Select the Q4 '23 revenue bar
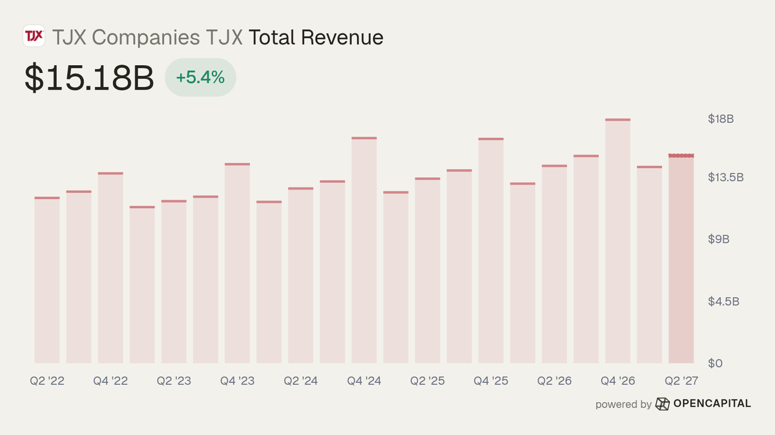The height and width of the screenshot is (435, 775). coord(237,263)
